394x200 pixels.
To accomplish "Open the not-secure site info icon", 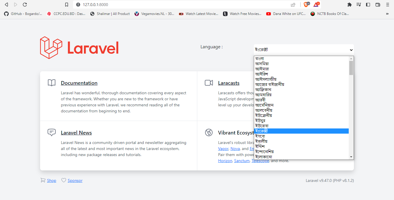I will (x=78, y=5).
